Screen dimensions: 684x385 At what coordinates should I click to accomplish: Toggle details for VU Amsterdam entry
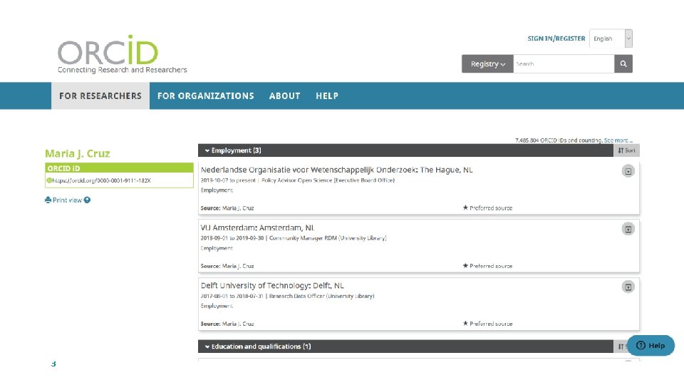(628, 229)
